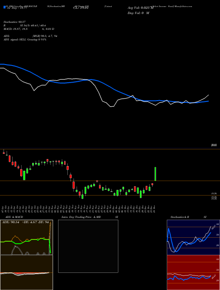This screenshot has width=220, height=290.
Task: Open the ADX indicator chart with the green line
Action: [x=26, y=237]
